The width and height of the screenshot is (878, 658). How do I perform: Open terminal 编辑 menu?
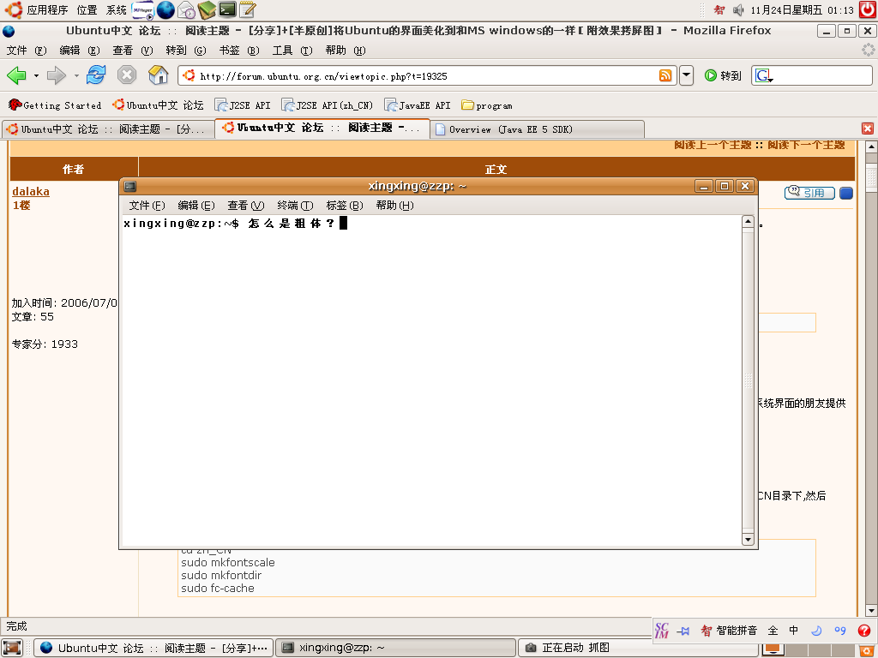(196, 206)
